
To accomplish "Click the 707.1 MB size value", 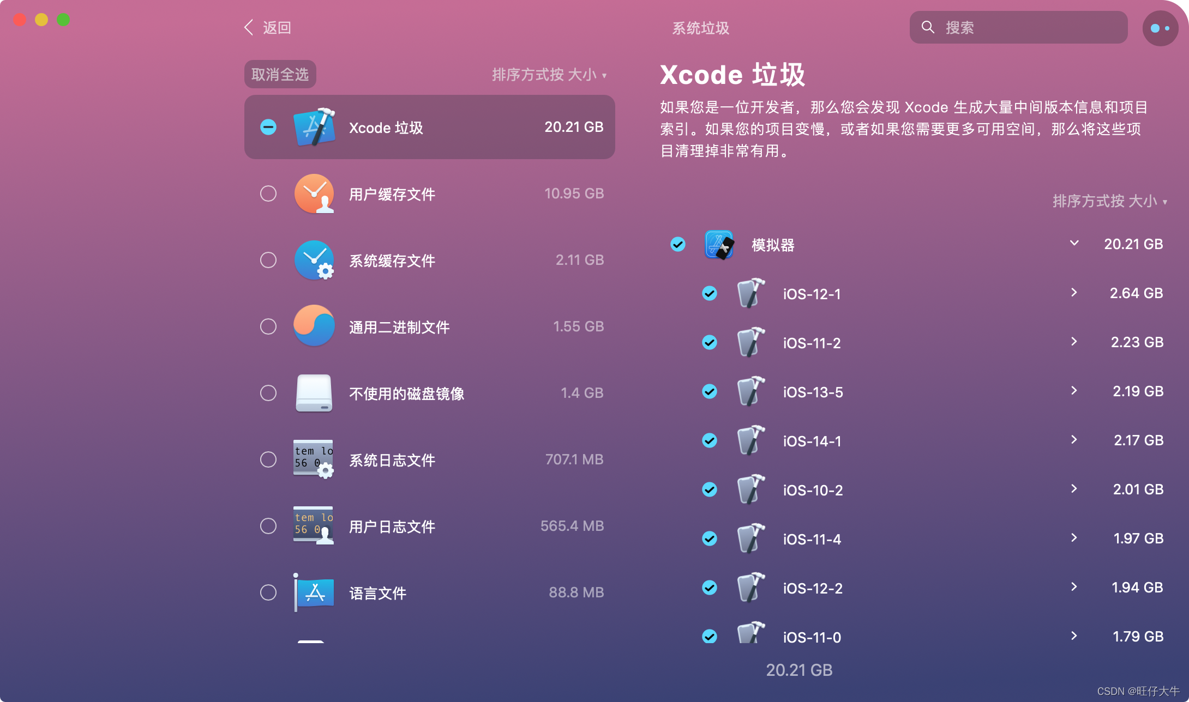I will (574, 459).
